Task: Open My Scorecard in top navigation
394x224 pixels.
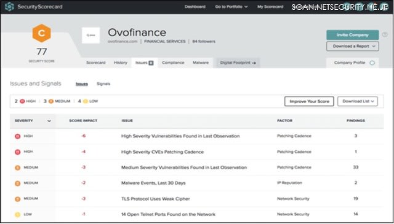Action: coord(270,7)
